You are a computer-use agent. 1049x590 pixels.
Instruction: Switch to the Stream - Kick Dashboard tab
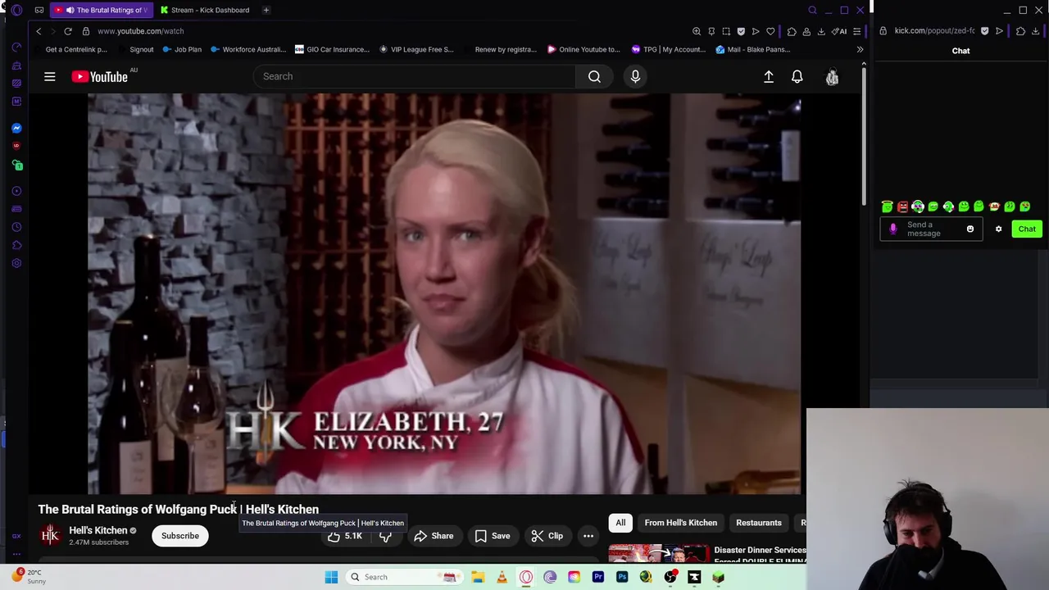coord(205,10)
